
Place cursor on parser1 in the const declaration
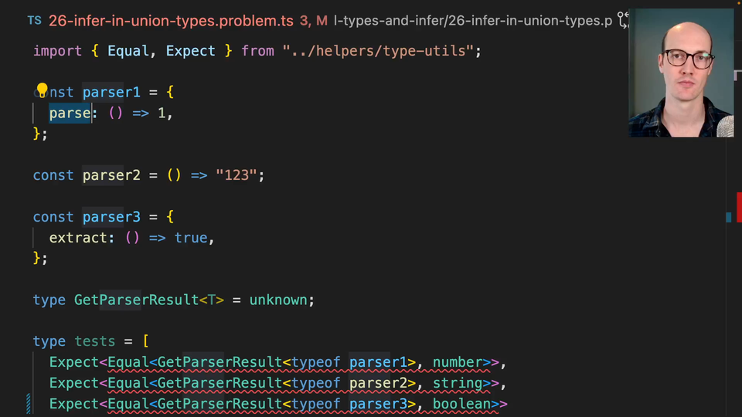click(111, 93)
